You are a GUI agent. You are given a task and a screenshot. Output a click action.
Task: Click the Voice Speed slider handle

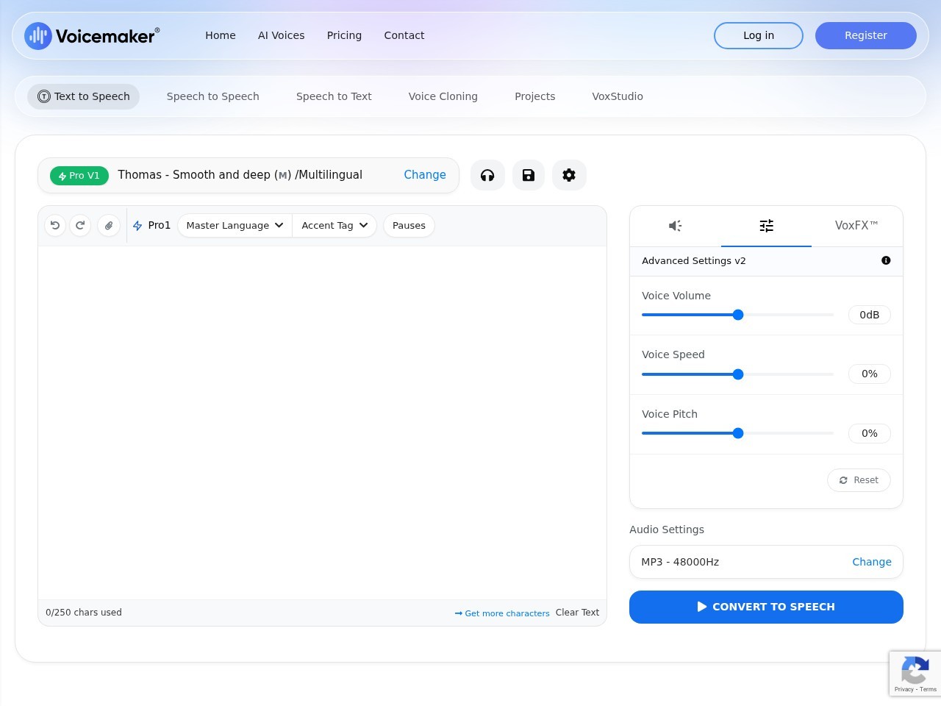pos(738,374)
